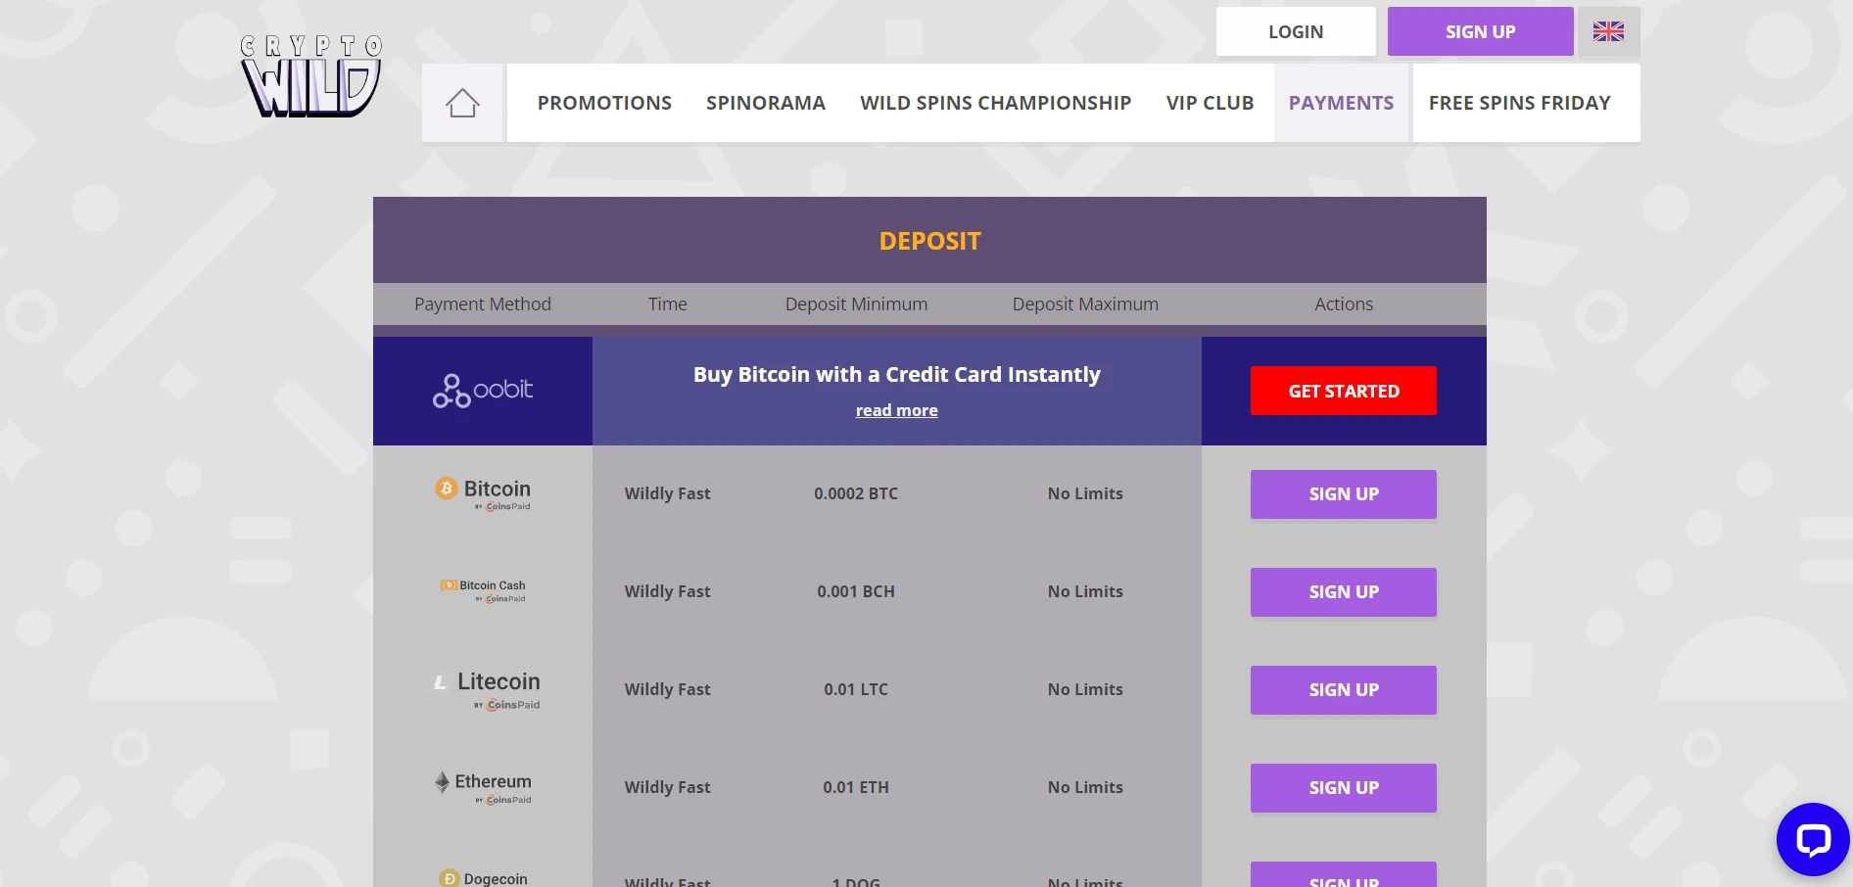This screenshot has height=887, width=1853.
Task: Click No Limits in the Ethereum row
Action: point(1085,787)
